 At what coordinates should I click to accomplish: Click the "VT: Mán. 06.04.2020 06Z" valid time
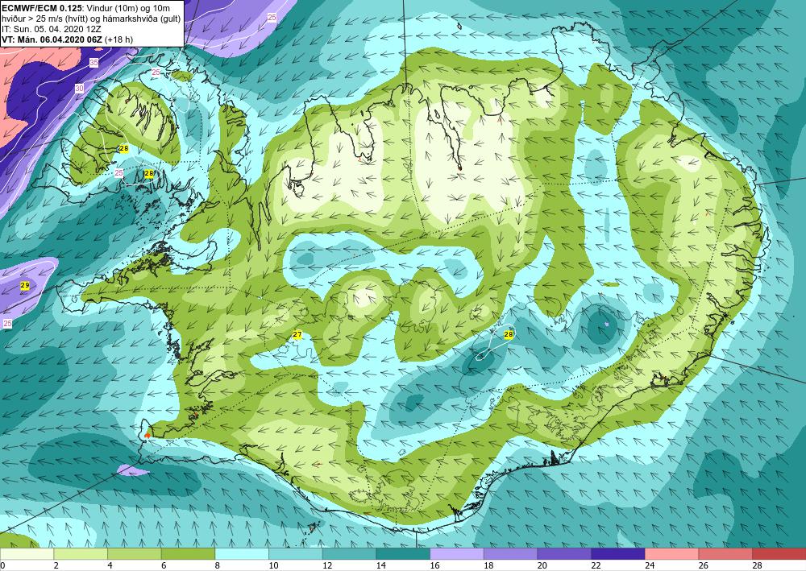click(52, 39)
